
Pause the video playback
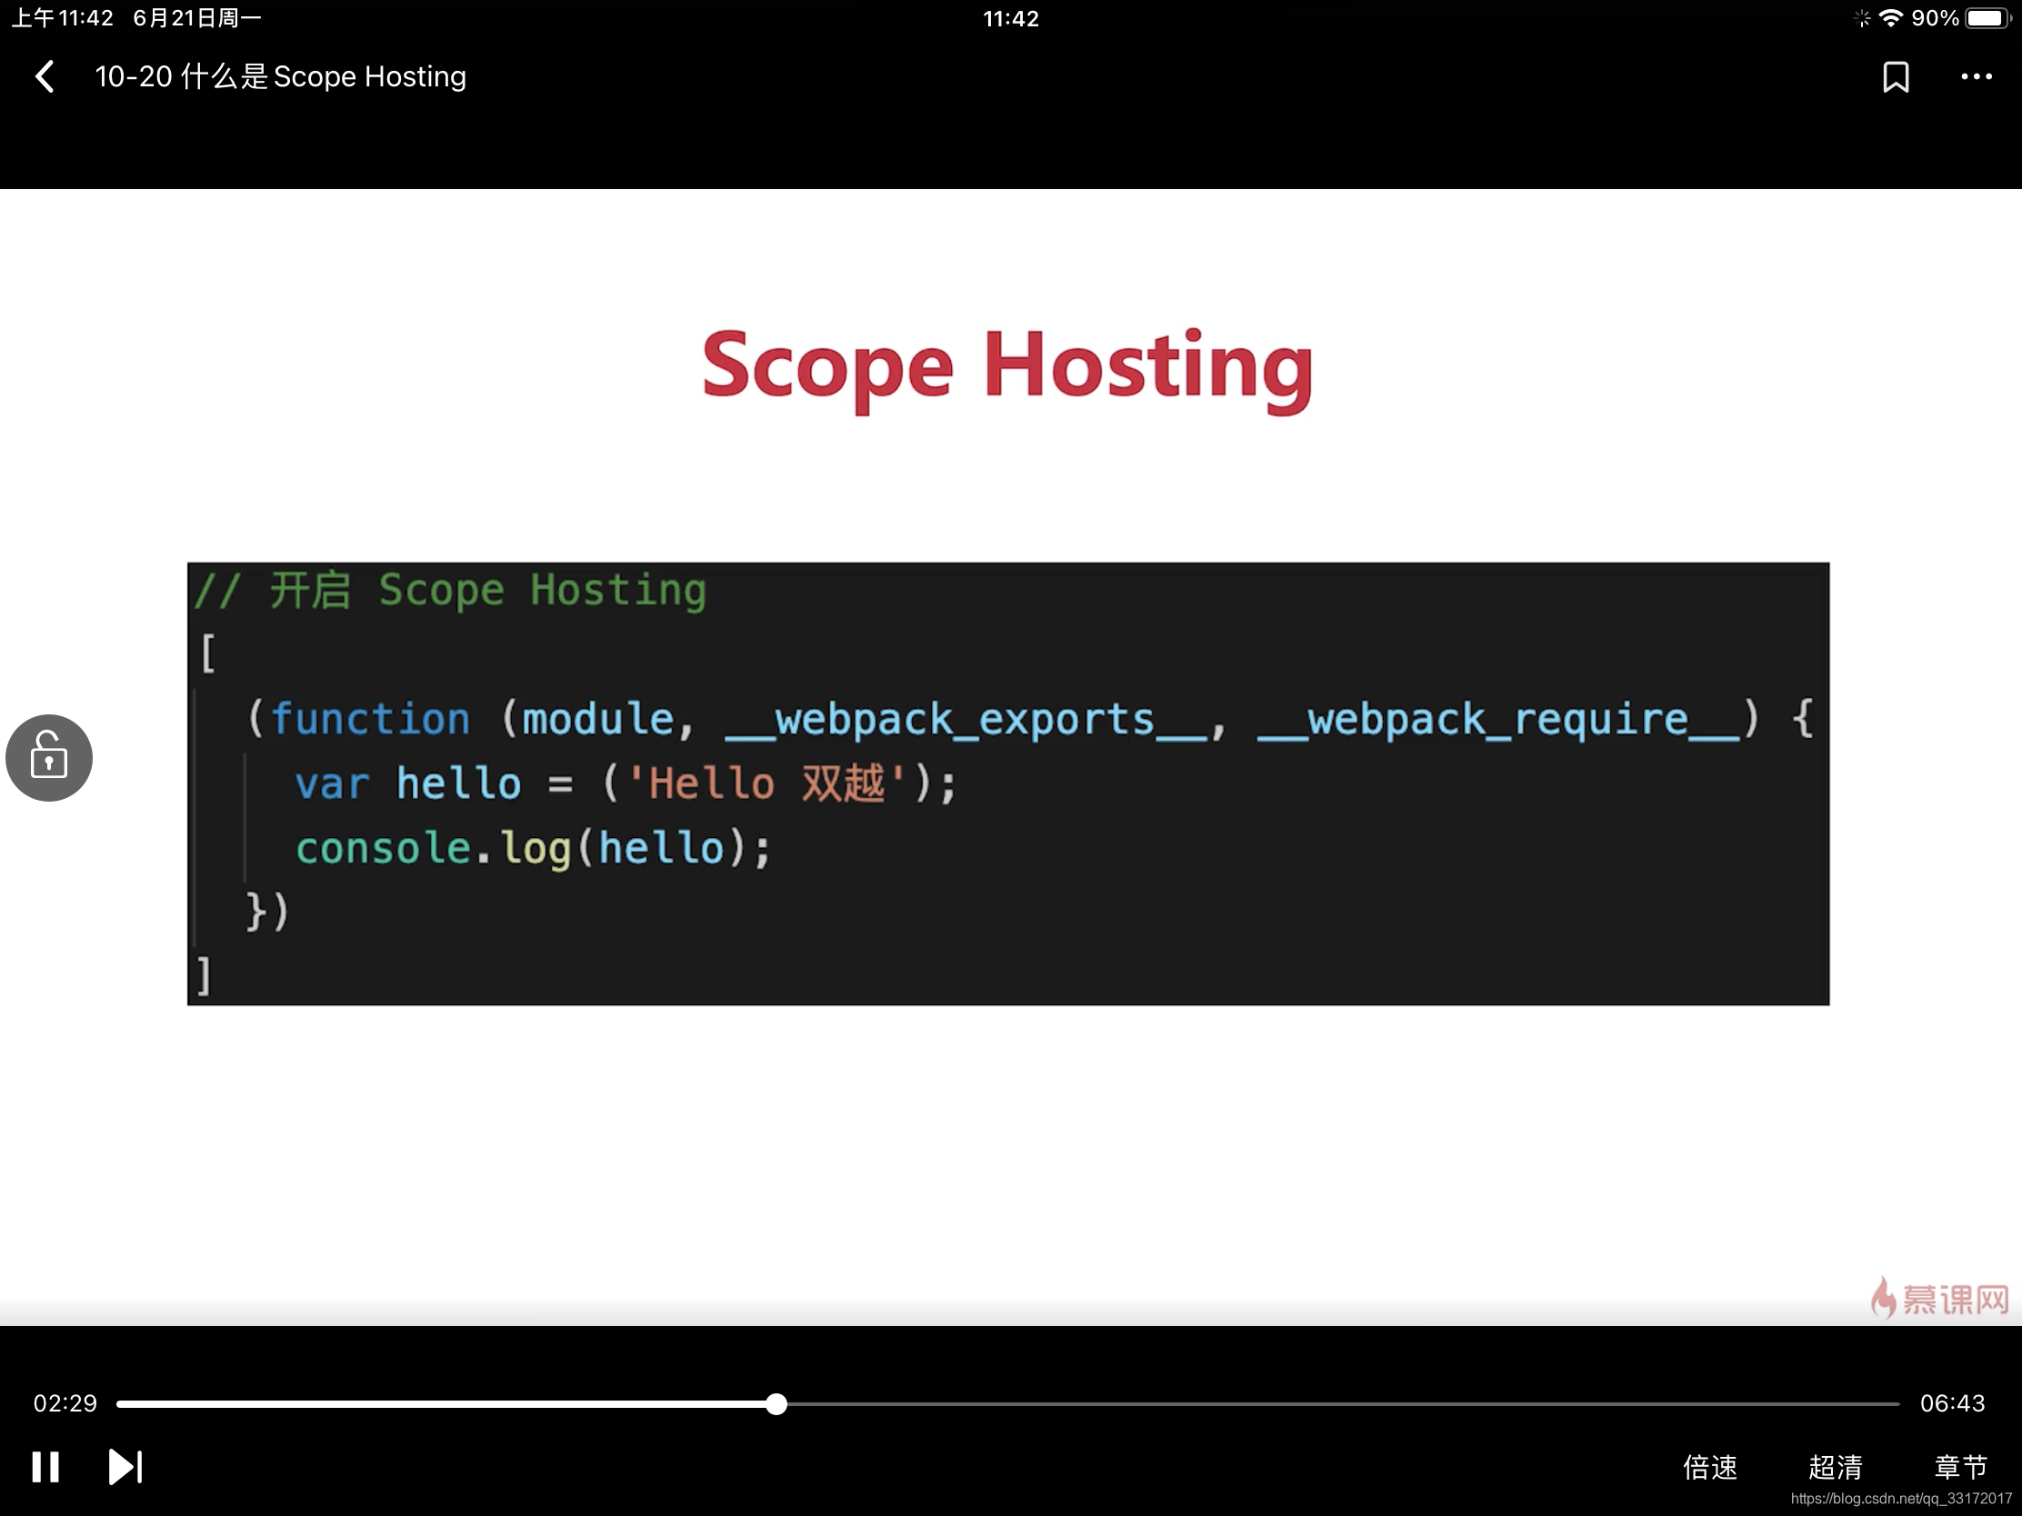pyautogui.click(x=45, y=1467)
